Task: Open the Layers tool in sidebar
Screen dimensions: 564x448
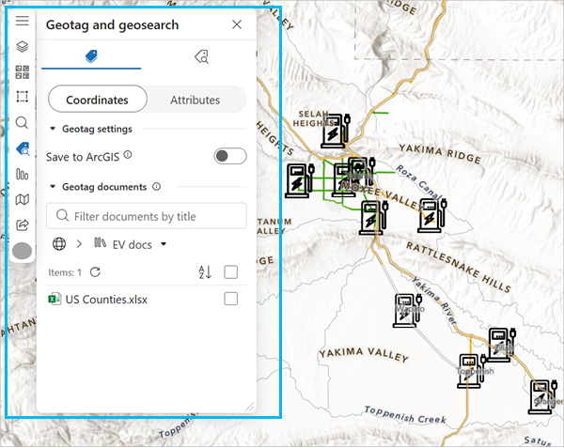Action: tap(22, 46)
